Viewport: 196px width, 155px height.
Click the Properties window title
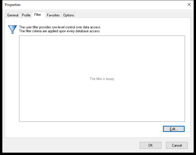coord(13,5)
